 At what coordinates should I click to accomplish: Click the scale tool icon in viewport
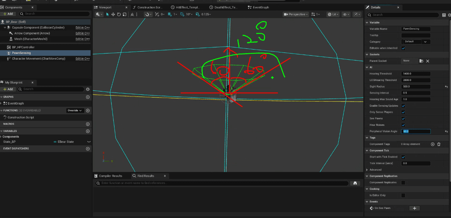(125, 14)
